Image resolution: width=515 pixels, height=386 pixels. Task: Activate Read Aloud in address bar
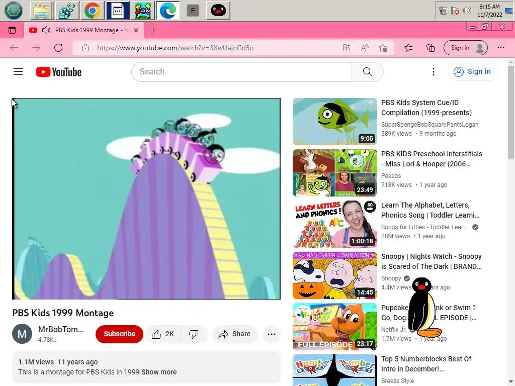pyautogui.click(x=365, y=48)
